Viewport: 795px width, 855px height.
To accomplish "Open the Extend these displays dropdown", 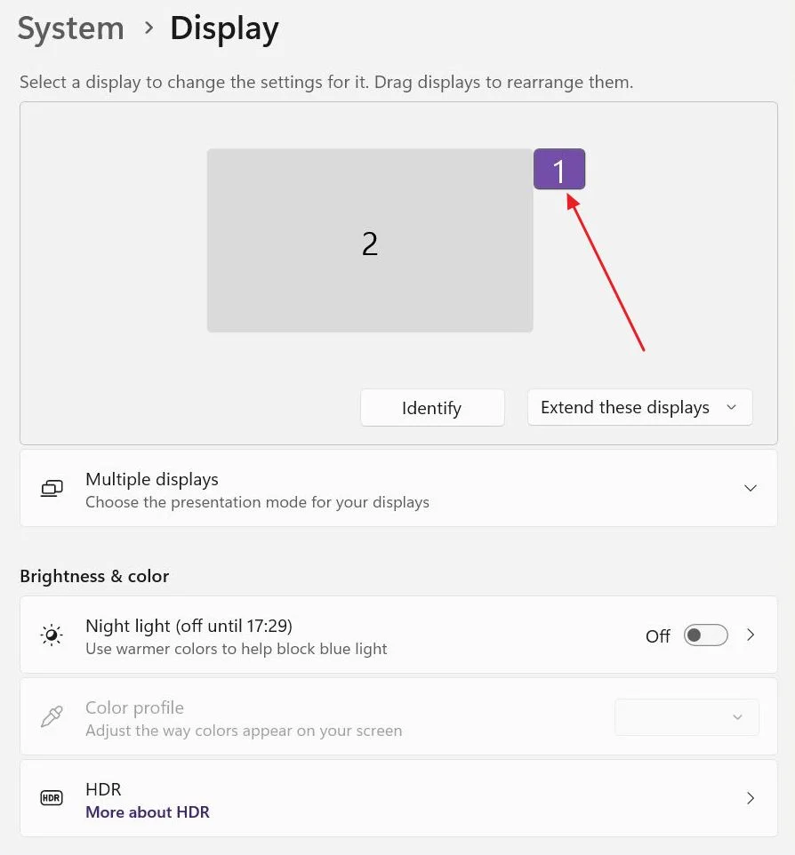I will [640, 407].
